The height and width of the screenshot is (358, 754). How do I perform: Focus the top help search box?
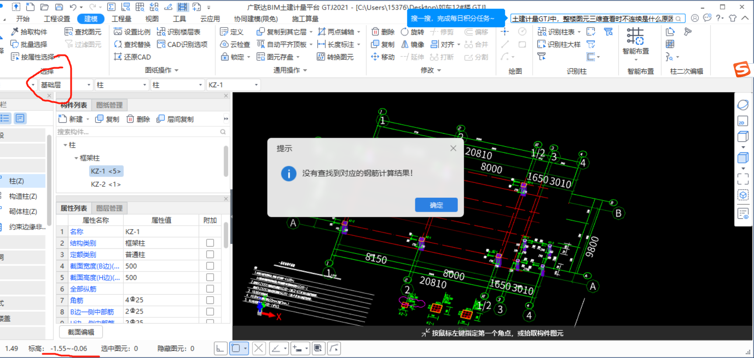597,19
